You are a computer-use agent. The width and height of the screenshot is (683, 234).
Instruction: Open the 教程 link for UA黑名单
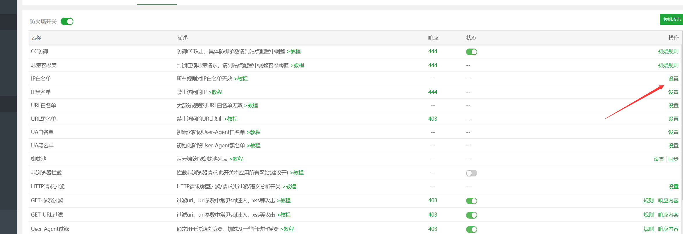point(254,146)
